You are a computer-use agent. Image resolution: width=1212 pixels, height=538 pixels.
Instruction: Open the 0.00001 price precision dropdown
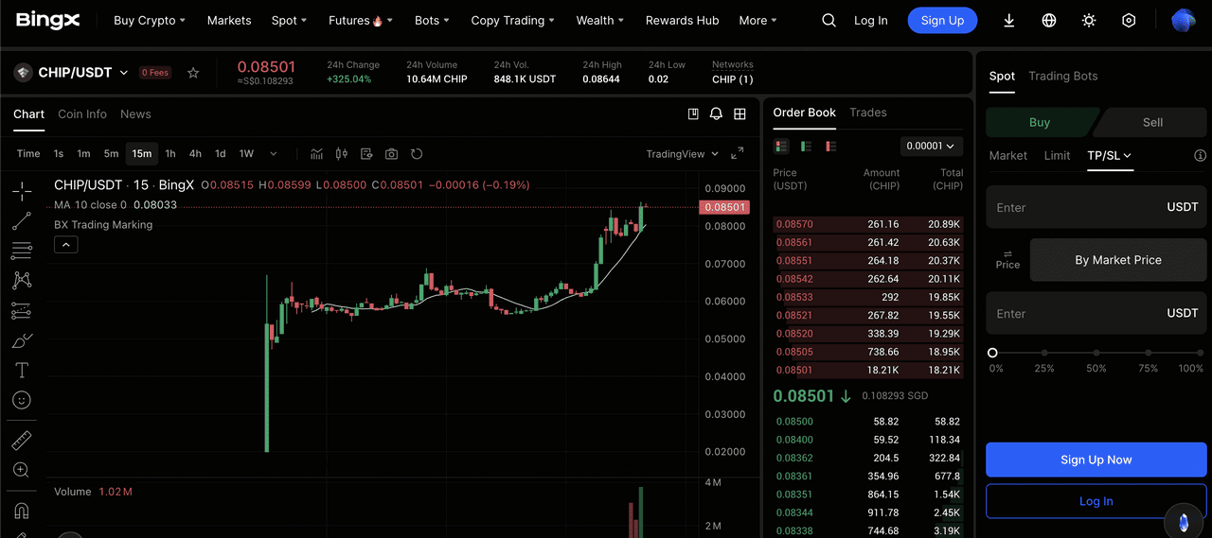click(931, 147)
